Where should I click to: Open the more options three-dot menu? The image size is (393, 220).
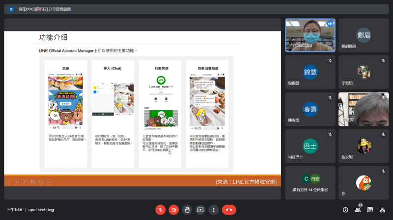[x=214, y=210]
